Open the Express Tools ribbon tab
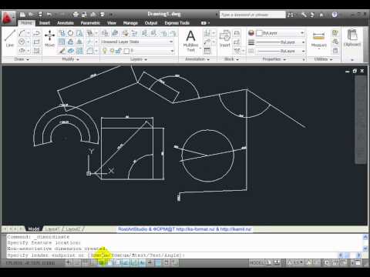The image size is (370, 277). (x=177, y=23)
